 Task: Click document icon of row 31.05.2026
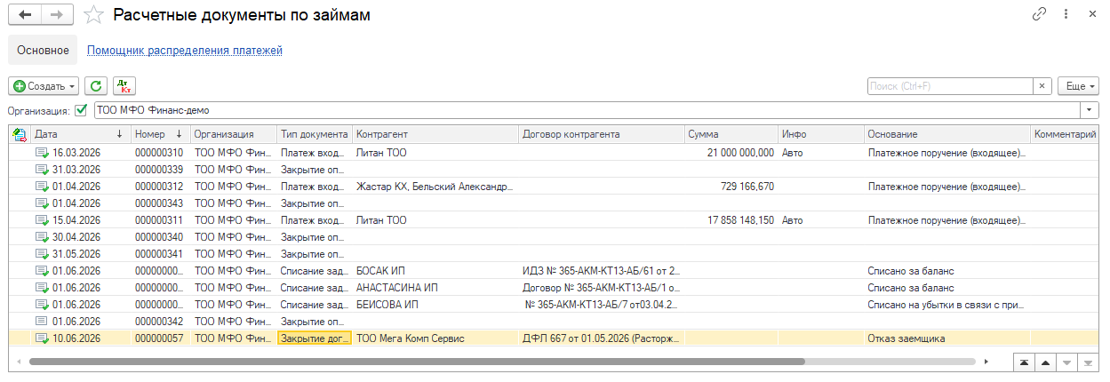click(x=42, y=254)
